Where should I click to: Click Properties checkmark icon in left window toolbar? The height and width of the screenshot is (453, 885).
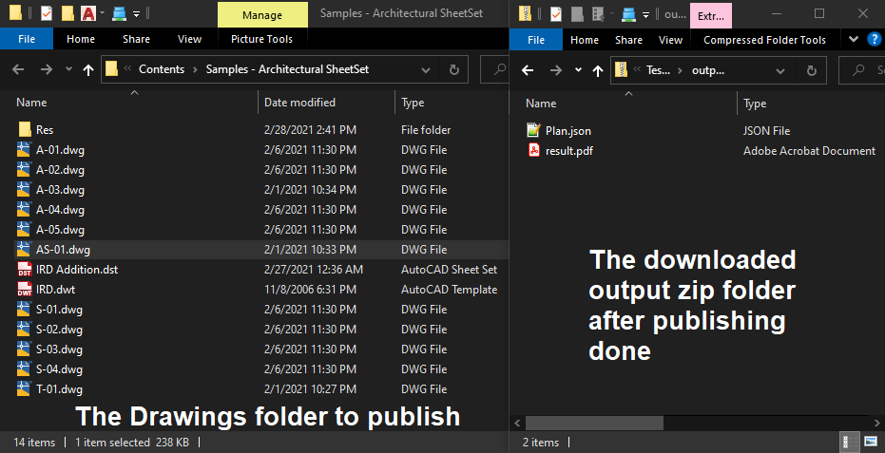coord(47,13)
